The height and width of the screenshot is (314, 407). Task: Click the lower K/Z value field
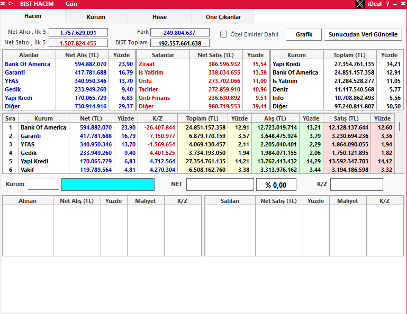tap(357, 184)
